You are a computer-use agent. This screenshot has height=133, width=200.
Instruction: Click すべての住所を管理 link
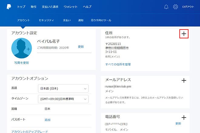[118, 65]
